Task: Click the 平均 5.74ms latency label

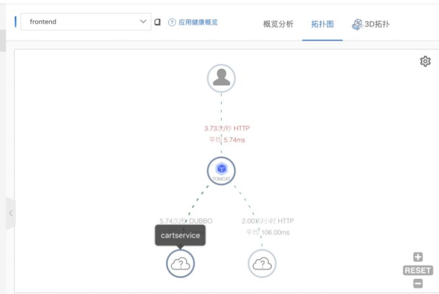Action: pyautogui.click(x=227, y=140)
